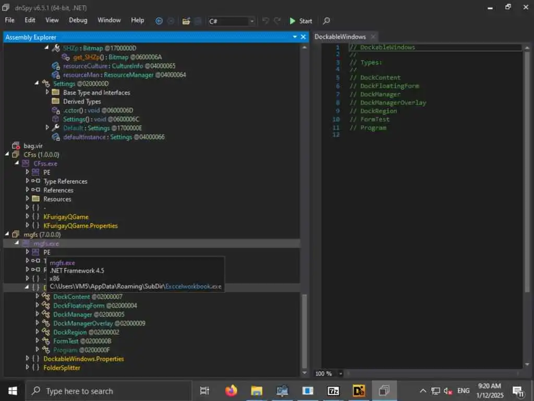534x401 pixels.
Task: Click the wrench property icon of Default
Action: (x=55, y=128)
